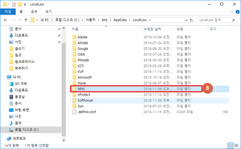The width and height of the screenshot is (241, 149).
Task: Navigate to 로컬 디스크 (C:) breadcrumb
Action: click(x=67, y=20)
